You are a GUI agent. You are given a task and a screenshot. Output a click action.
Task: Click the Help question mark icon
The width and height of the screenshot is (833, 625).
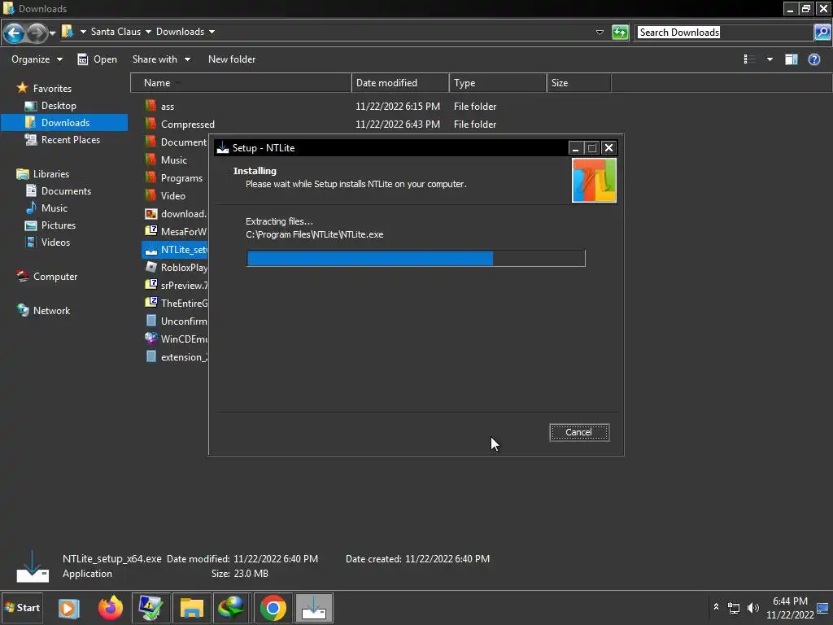click(813, 59)
